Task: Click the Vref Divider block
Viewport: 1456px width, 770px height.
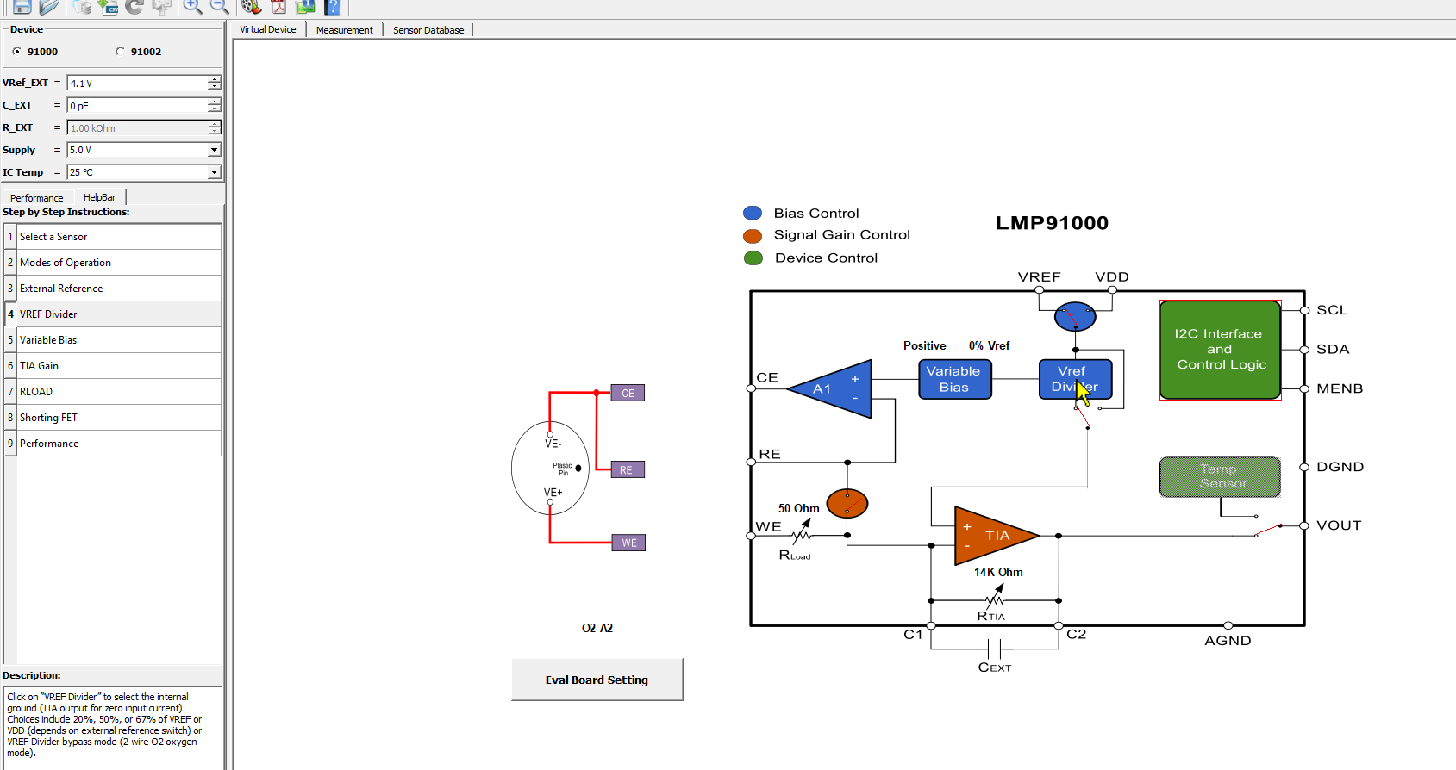Action: coord(1075,379)
